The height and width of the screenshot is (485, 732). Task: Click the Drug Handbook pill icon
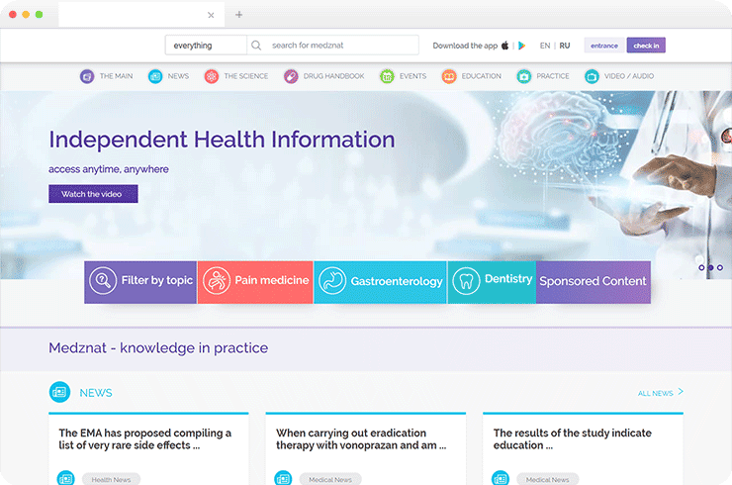(291, 76)
